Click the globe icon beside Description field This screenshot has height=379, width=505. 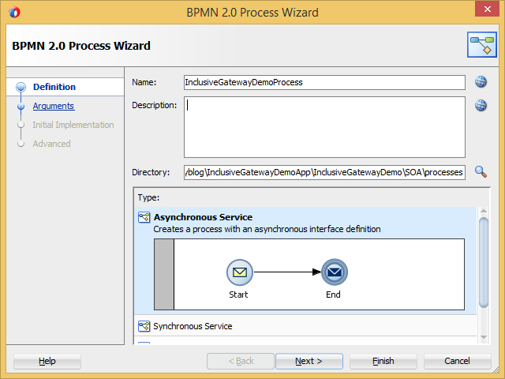pos(481,105)
